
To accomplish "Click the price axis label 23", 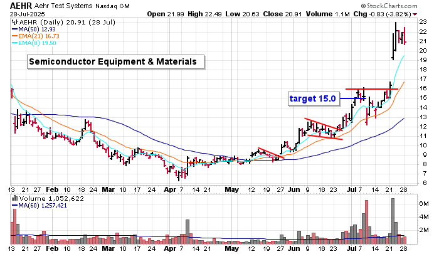I will tap(423, 22).
